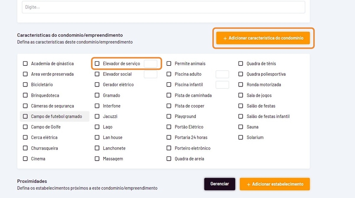The height and width of the screenshot is (198, 355).
Task: Check the Academia de ginástica checkbox
Action: (x=25, y=64)
